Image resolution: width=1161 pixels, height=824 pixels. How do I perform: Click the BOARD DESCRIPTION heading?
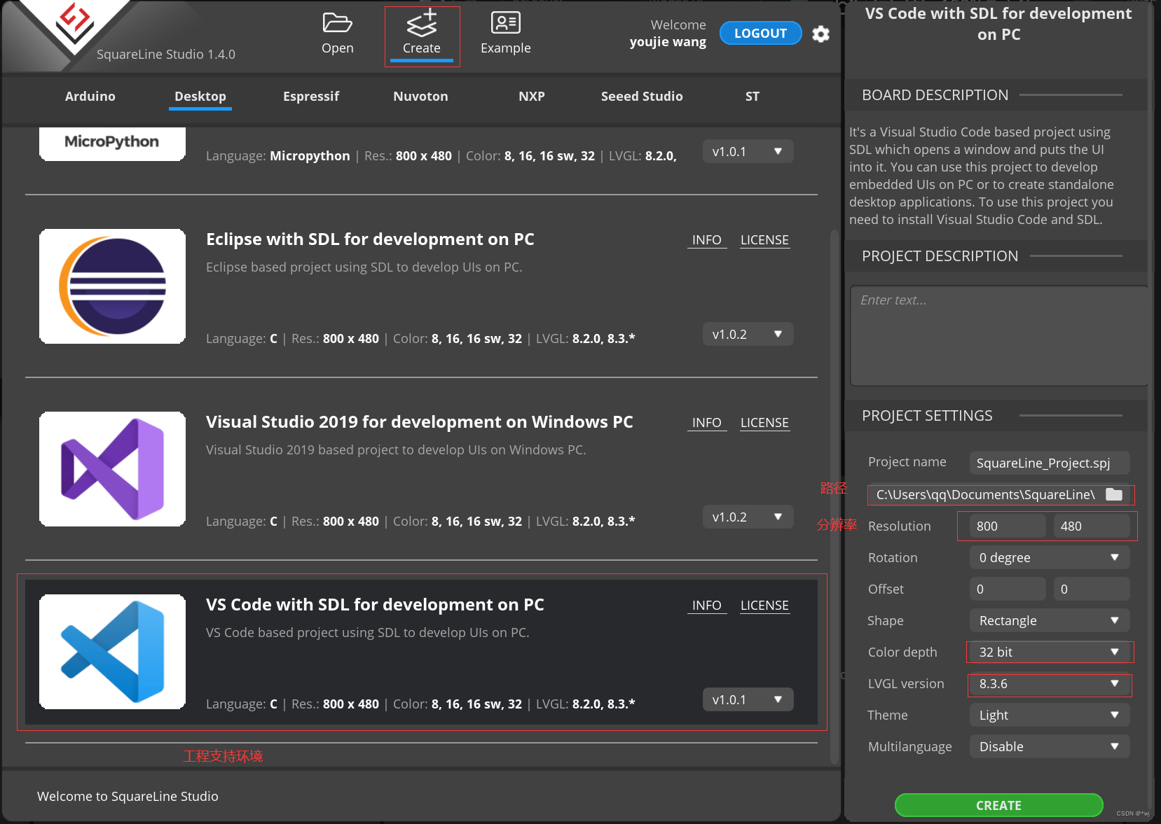pyautogui.click(x=935, y=95)
